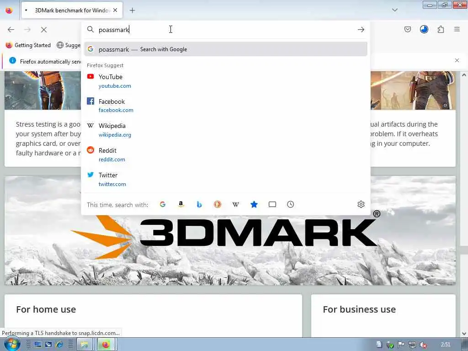468x351 pixels.
Task: Click the taskbar clock
Action: (445, 345)
